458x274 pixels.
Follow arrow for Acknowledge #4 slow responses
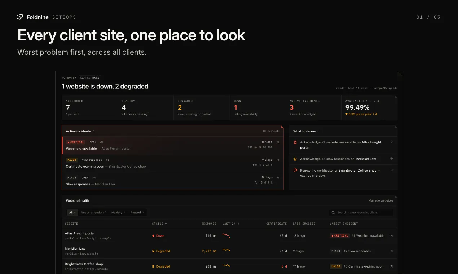coord(392,159)
